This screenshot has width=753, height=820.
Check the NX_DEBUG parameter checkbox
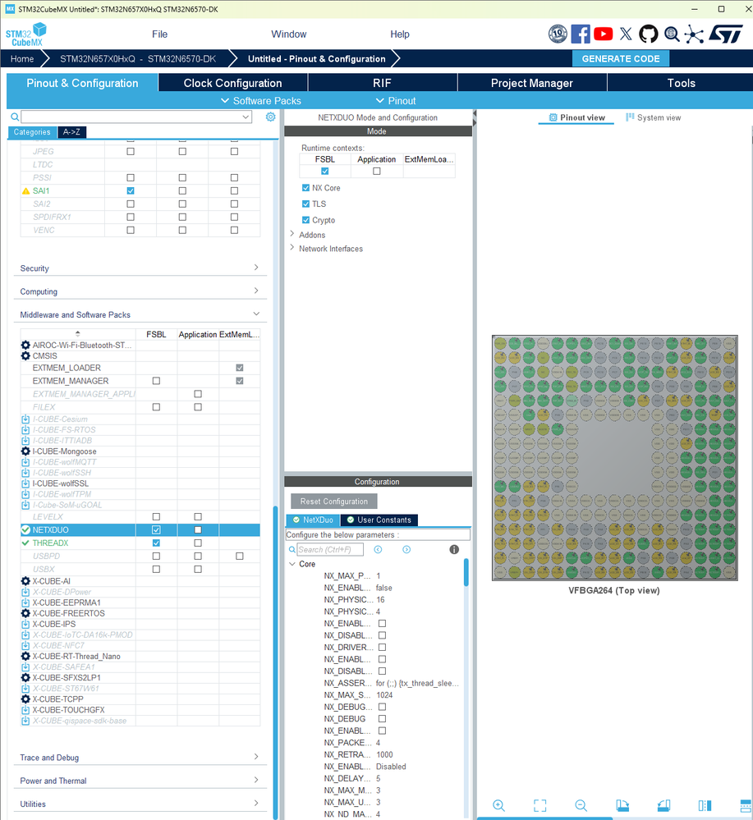[x=383, y=718]
